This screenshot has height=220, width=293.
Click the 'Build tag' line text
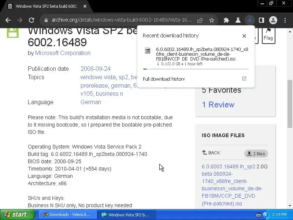[88, 154]
